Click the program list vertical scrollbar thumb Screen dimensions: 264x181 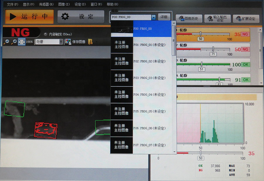click(174, 40)
